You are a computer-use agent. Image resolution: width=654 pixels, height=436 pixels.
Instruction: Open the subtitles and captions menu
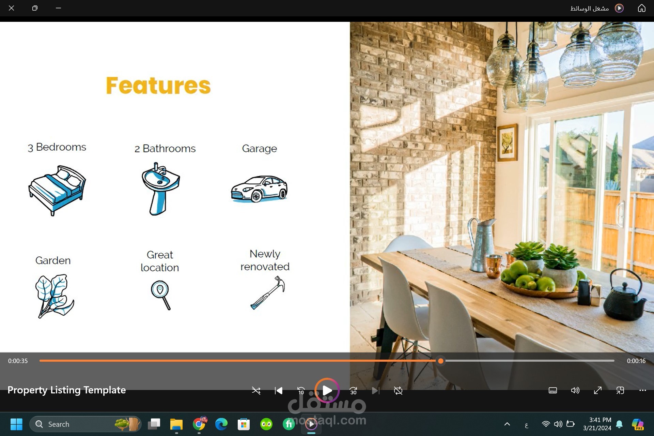coord(552,391)
